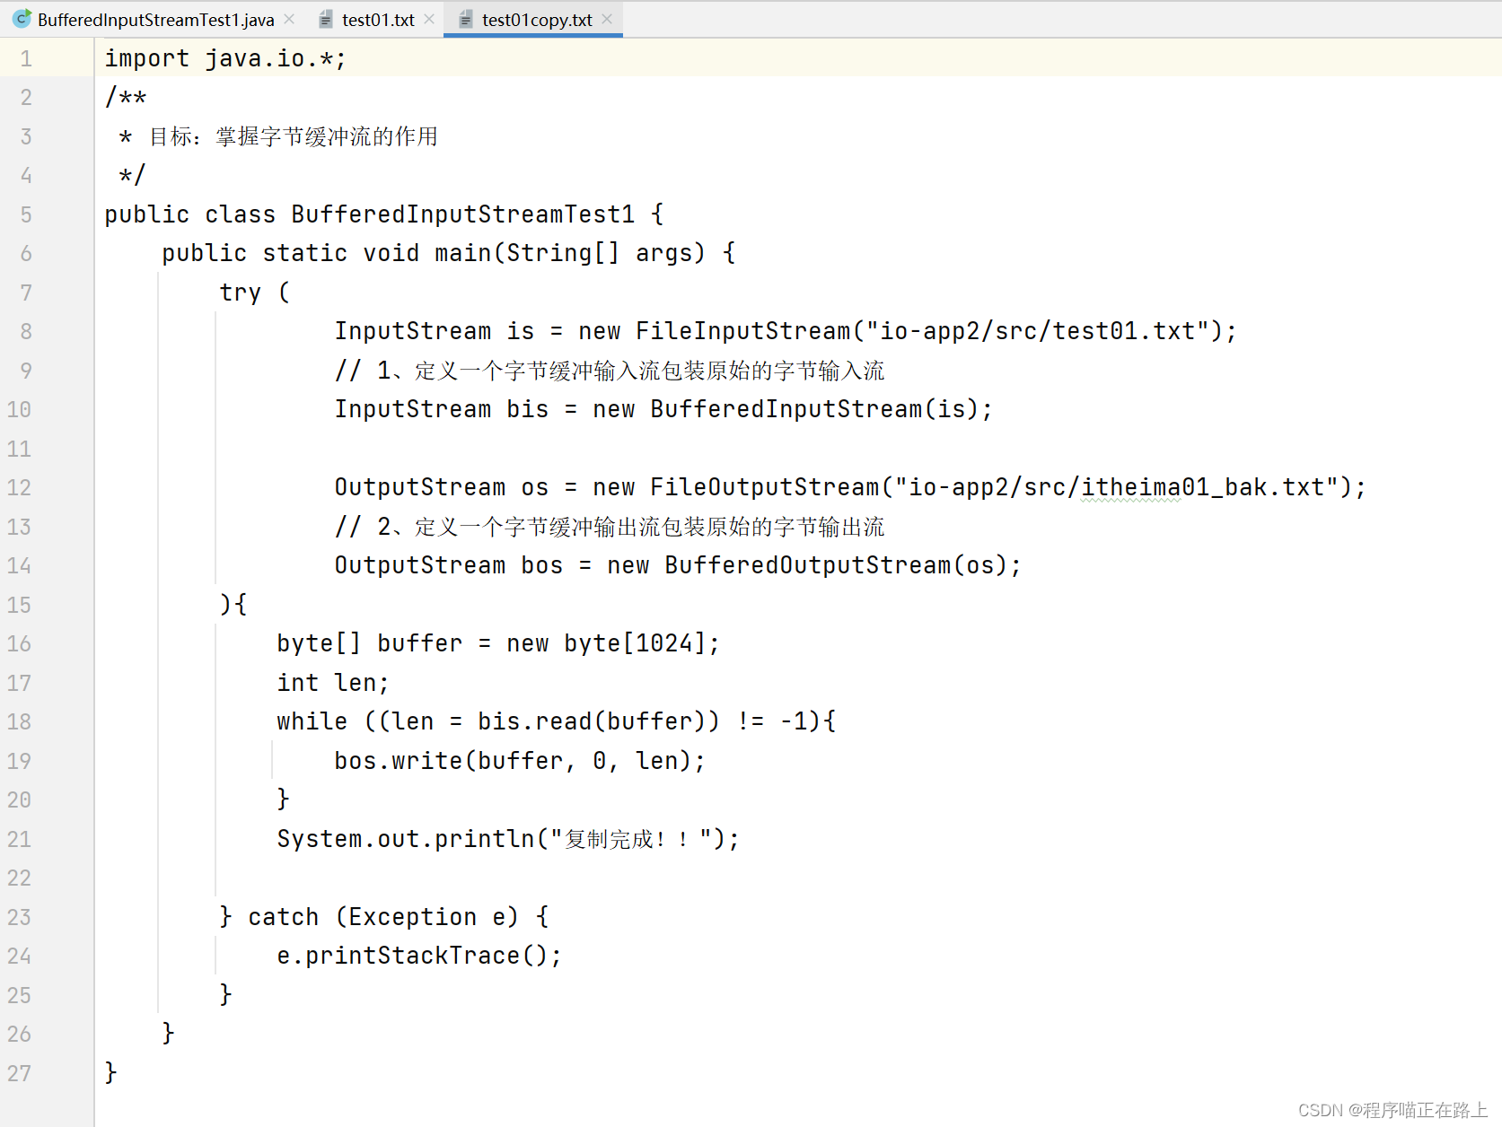Click the comment '// 1、定义一个字节缓冲输入流...'

pyautogui.click(x=610, y=371)
